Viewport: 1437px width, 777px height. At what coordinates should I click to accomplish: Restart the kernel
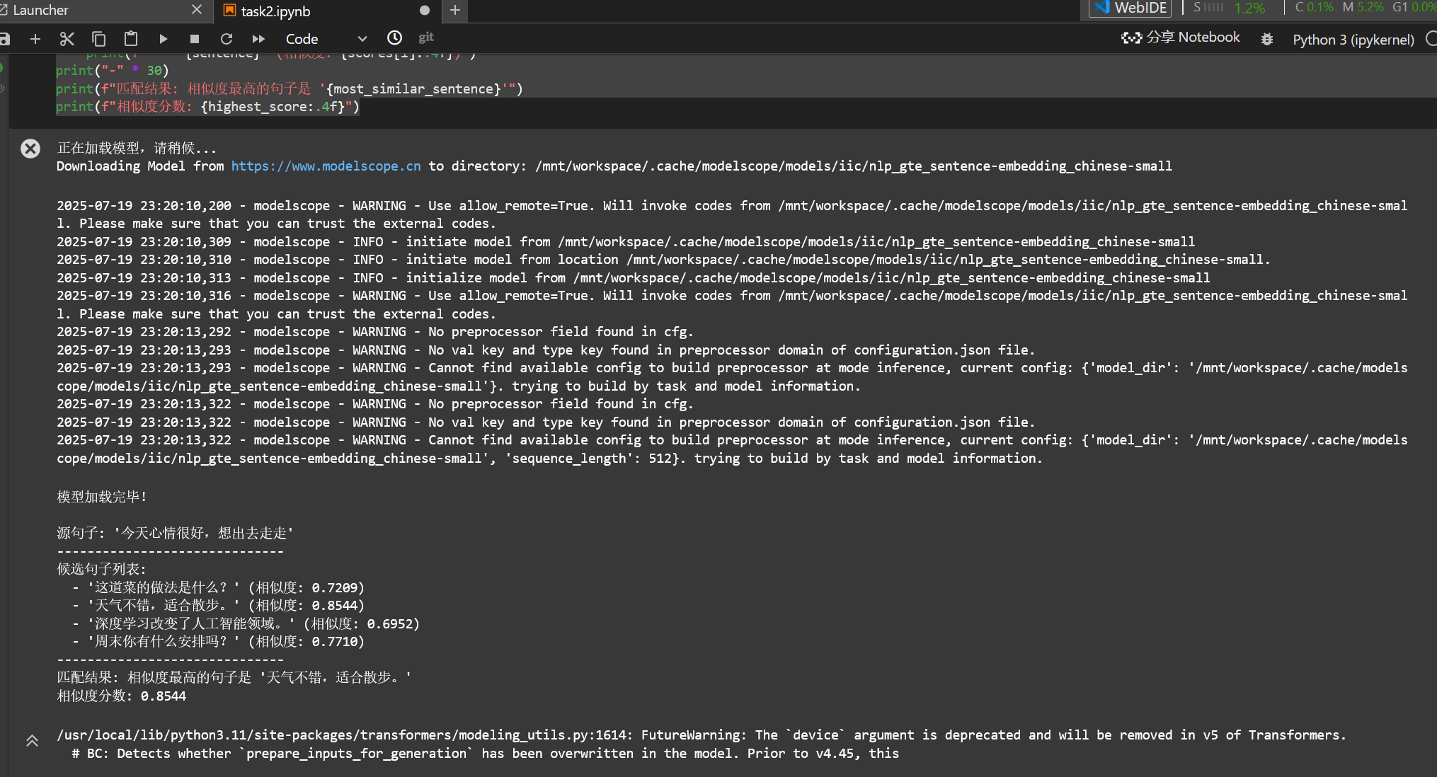(227, 39)
